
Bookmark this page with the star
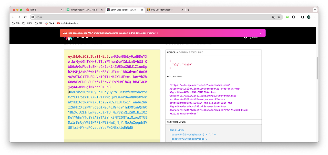coord(279,17)
